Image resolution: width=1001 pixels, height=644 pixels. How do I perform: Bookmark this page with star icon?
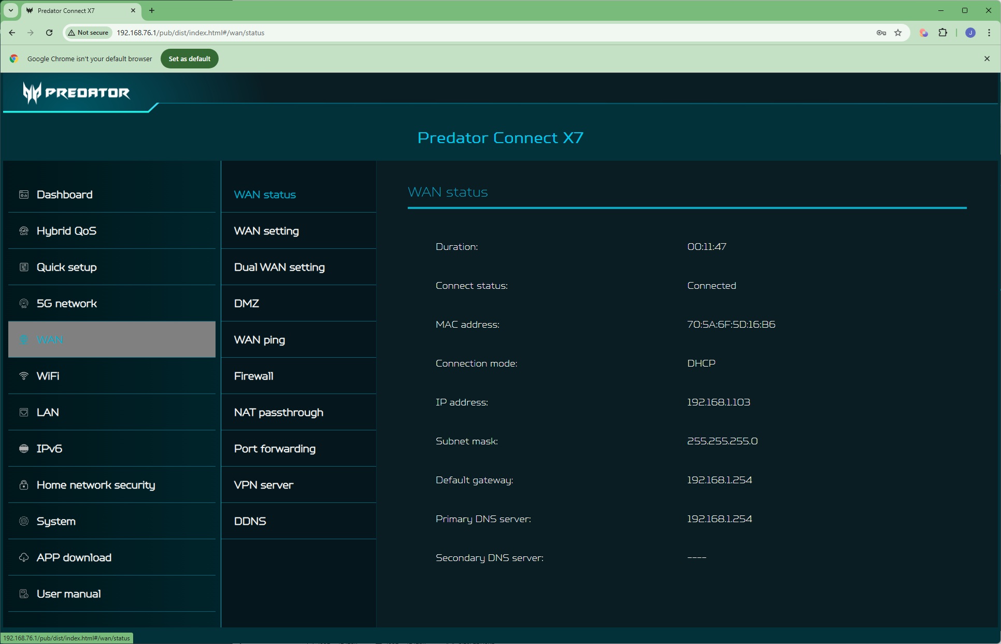(x=898, y=33)
